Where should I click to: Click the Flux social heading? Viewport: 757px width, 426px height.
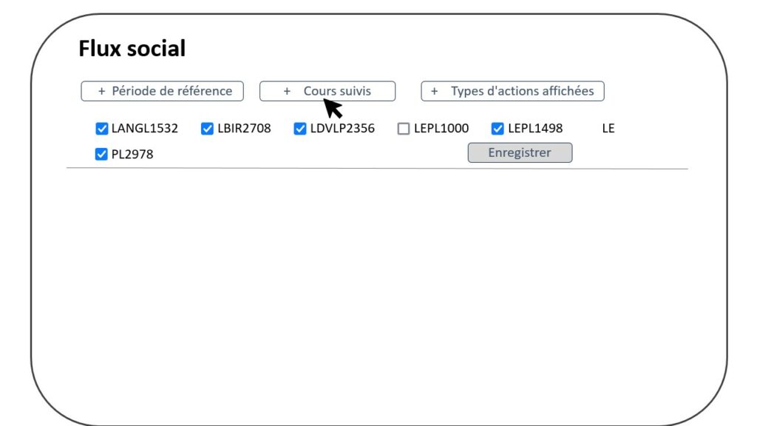point(132,48)
